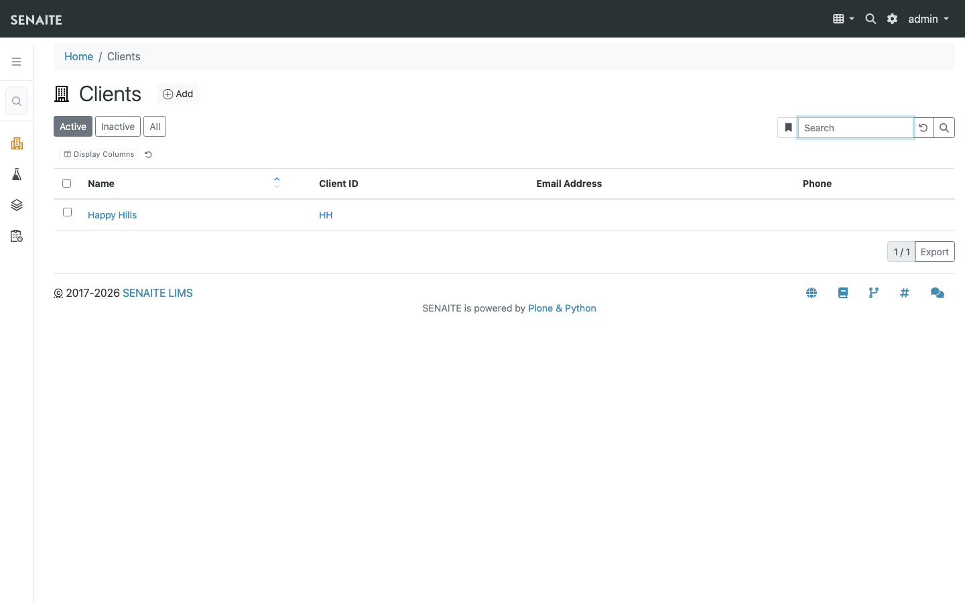Open the Plone & Python link
The image size is (965, 603).
[x=562, y=308]
